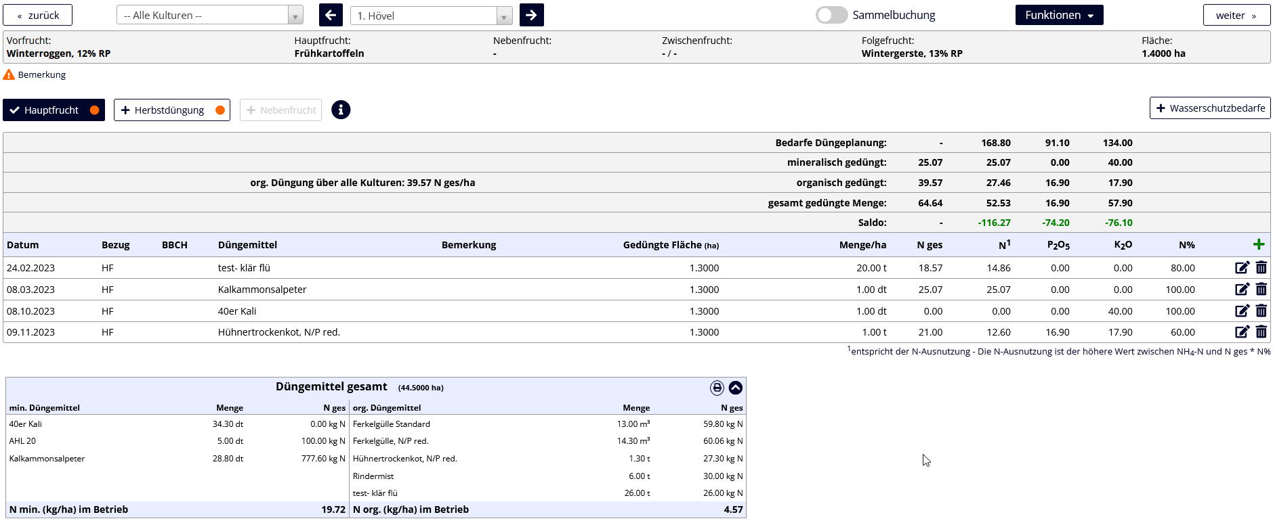This screenshot has width=1273, height=523.
Task: Toggle the Sammelbuchung switch
Action: point(831,15)
